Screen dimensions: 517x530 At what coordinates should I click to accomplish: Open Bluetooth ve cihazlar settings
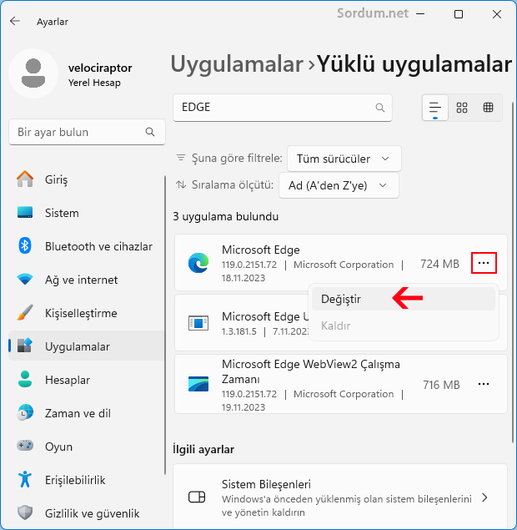(87, 246)
